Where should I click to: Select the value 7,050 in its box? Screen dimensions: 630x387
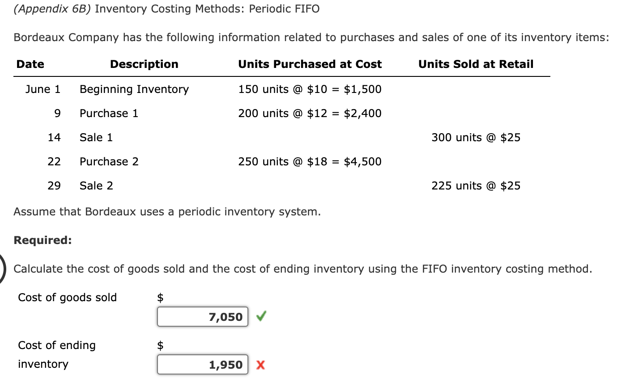pos(226,316)
